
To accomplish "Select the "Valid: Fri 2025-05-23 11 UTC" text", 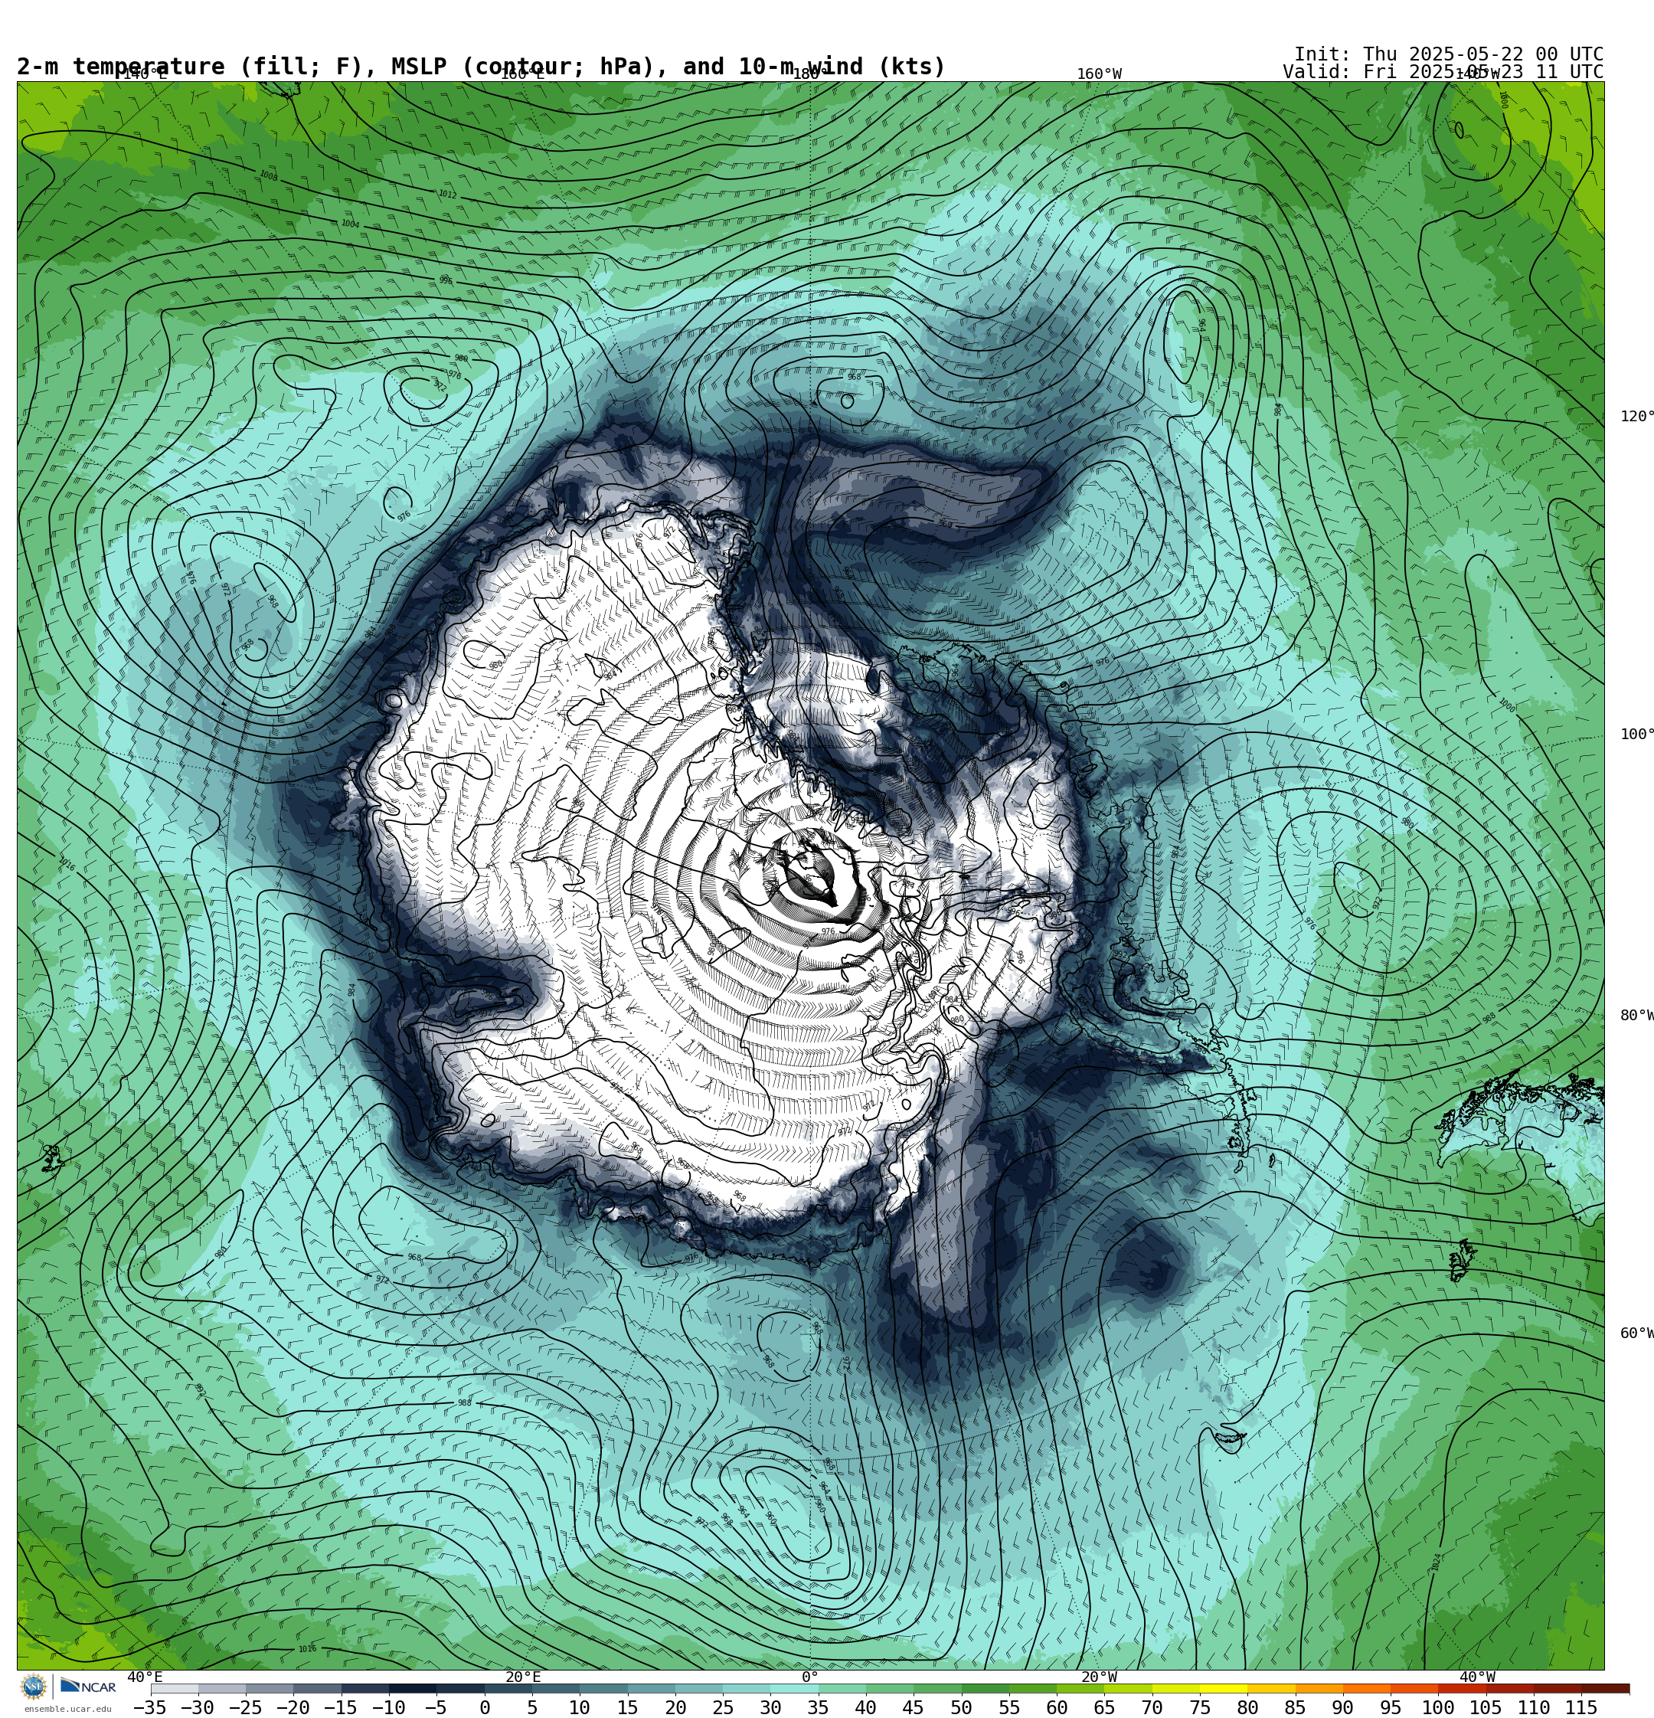I will (1443, 72).
